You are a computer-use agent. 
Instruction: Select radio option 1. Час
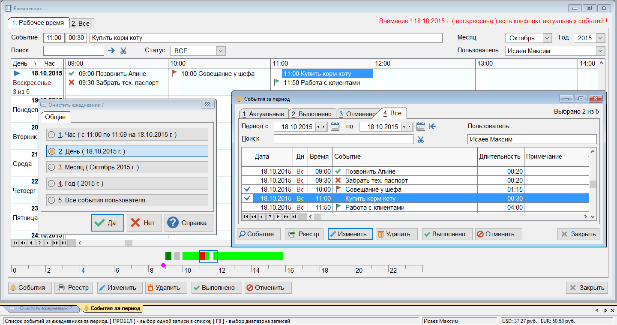[x=51, y=135]
